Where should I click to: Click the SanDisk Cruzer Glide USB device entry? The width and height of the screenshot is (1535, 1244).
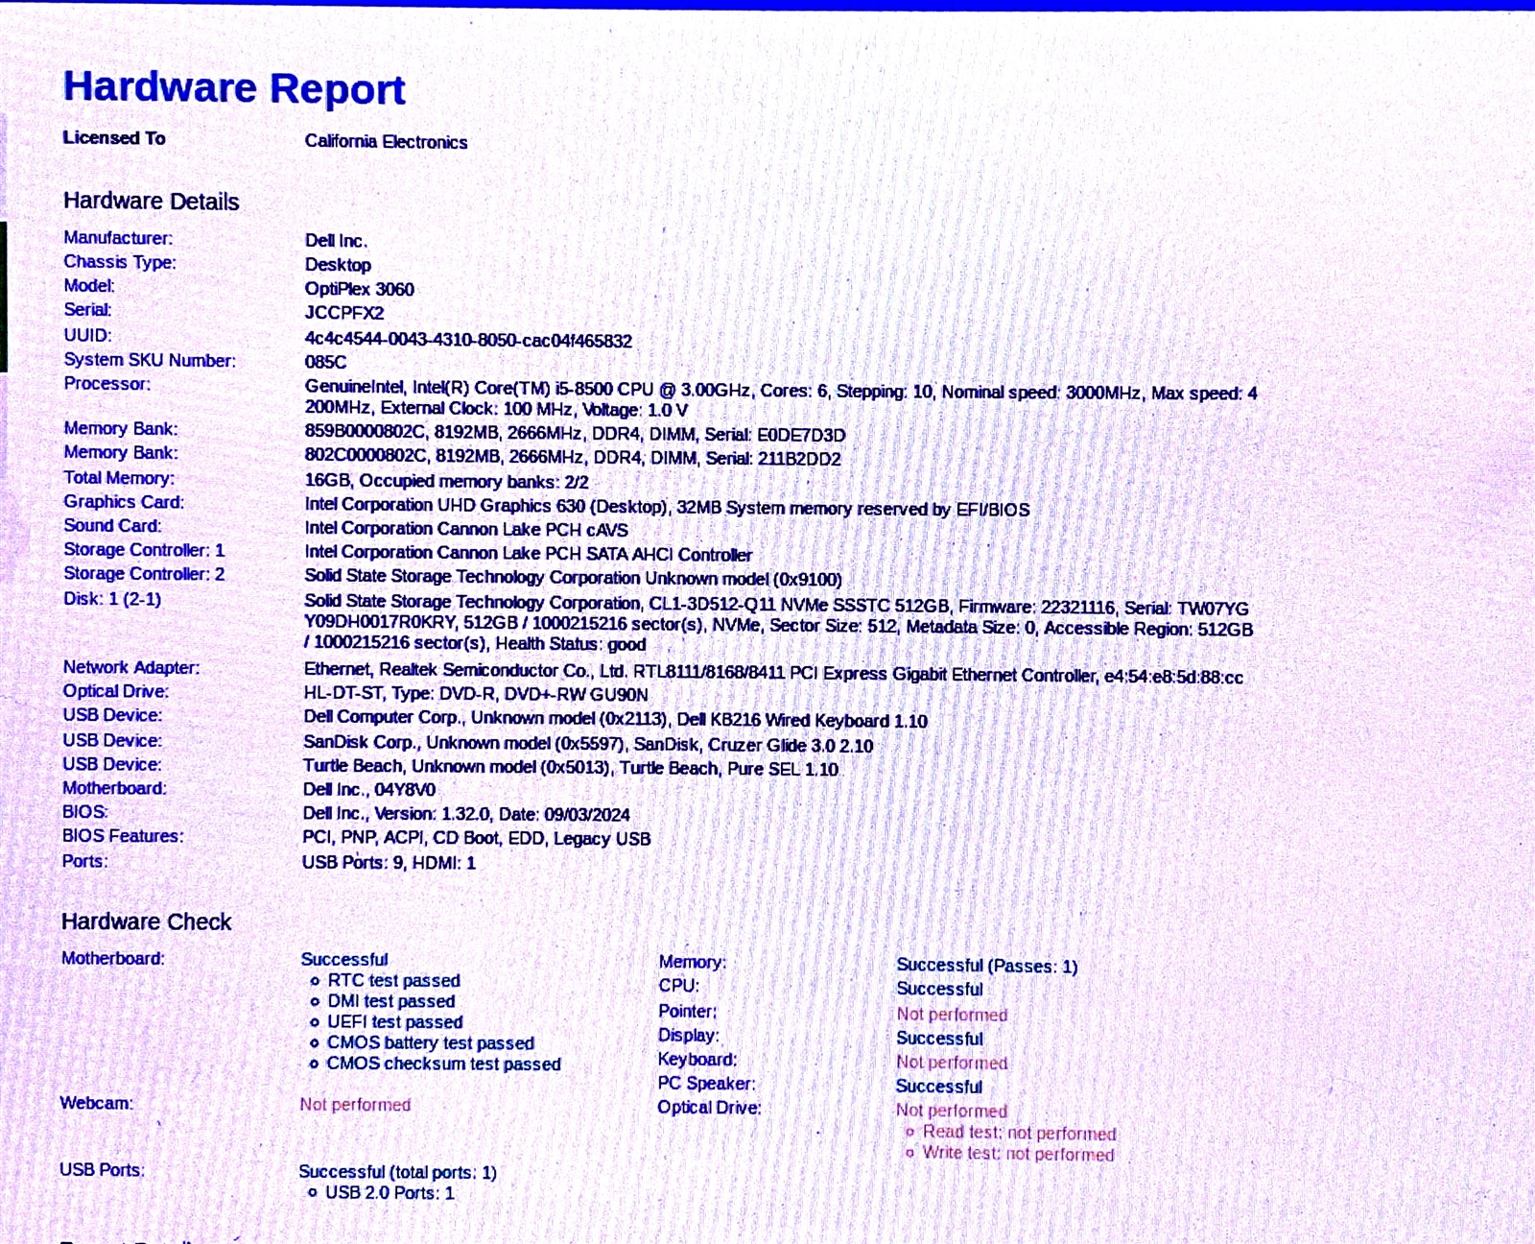click(x=587, y=745)
